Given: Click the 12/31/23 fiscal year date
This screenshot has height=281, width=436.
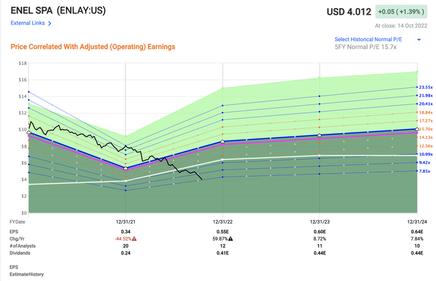Looking at the screenshot, I should [x=320, y=222].
